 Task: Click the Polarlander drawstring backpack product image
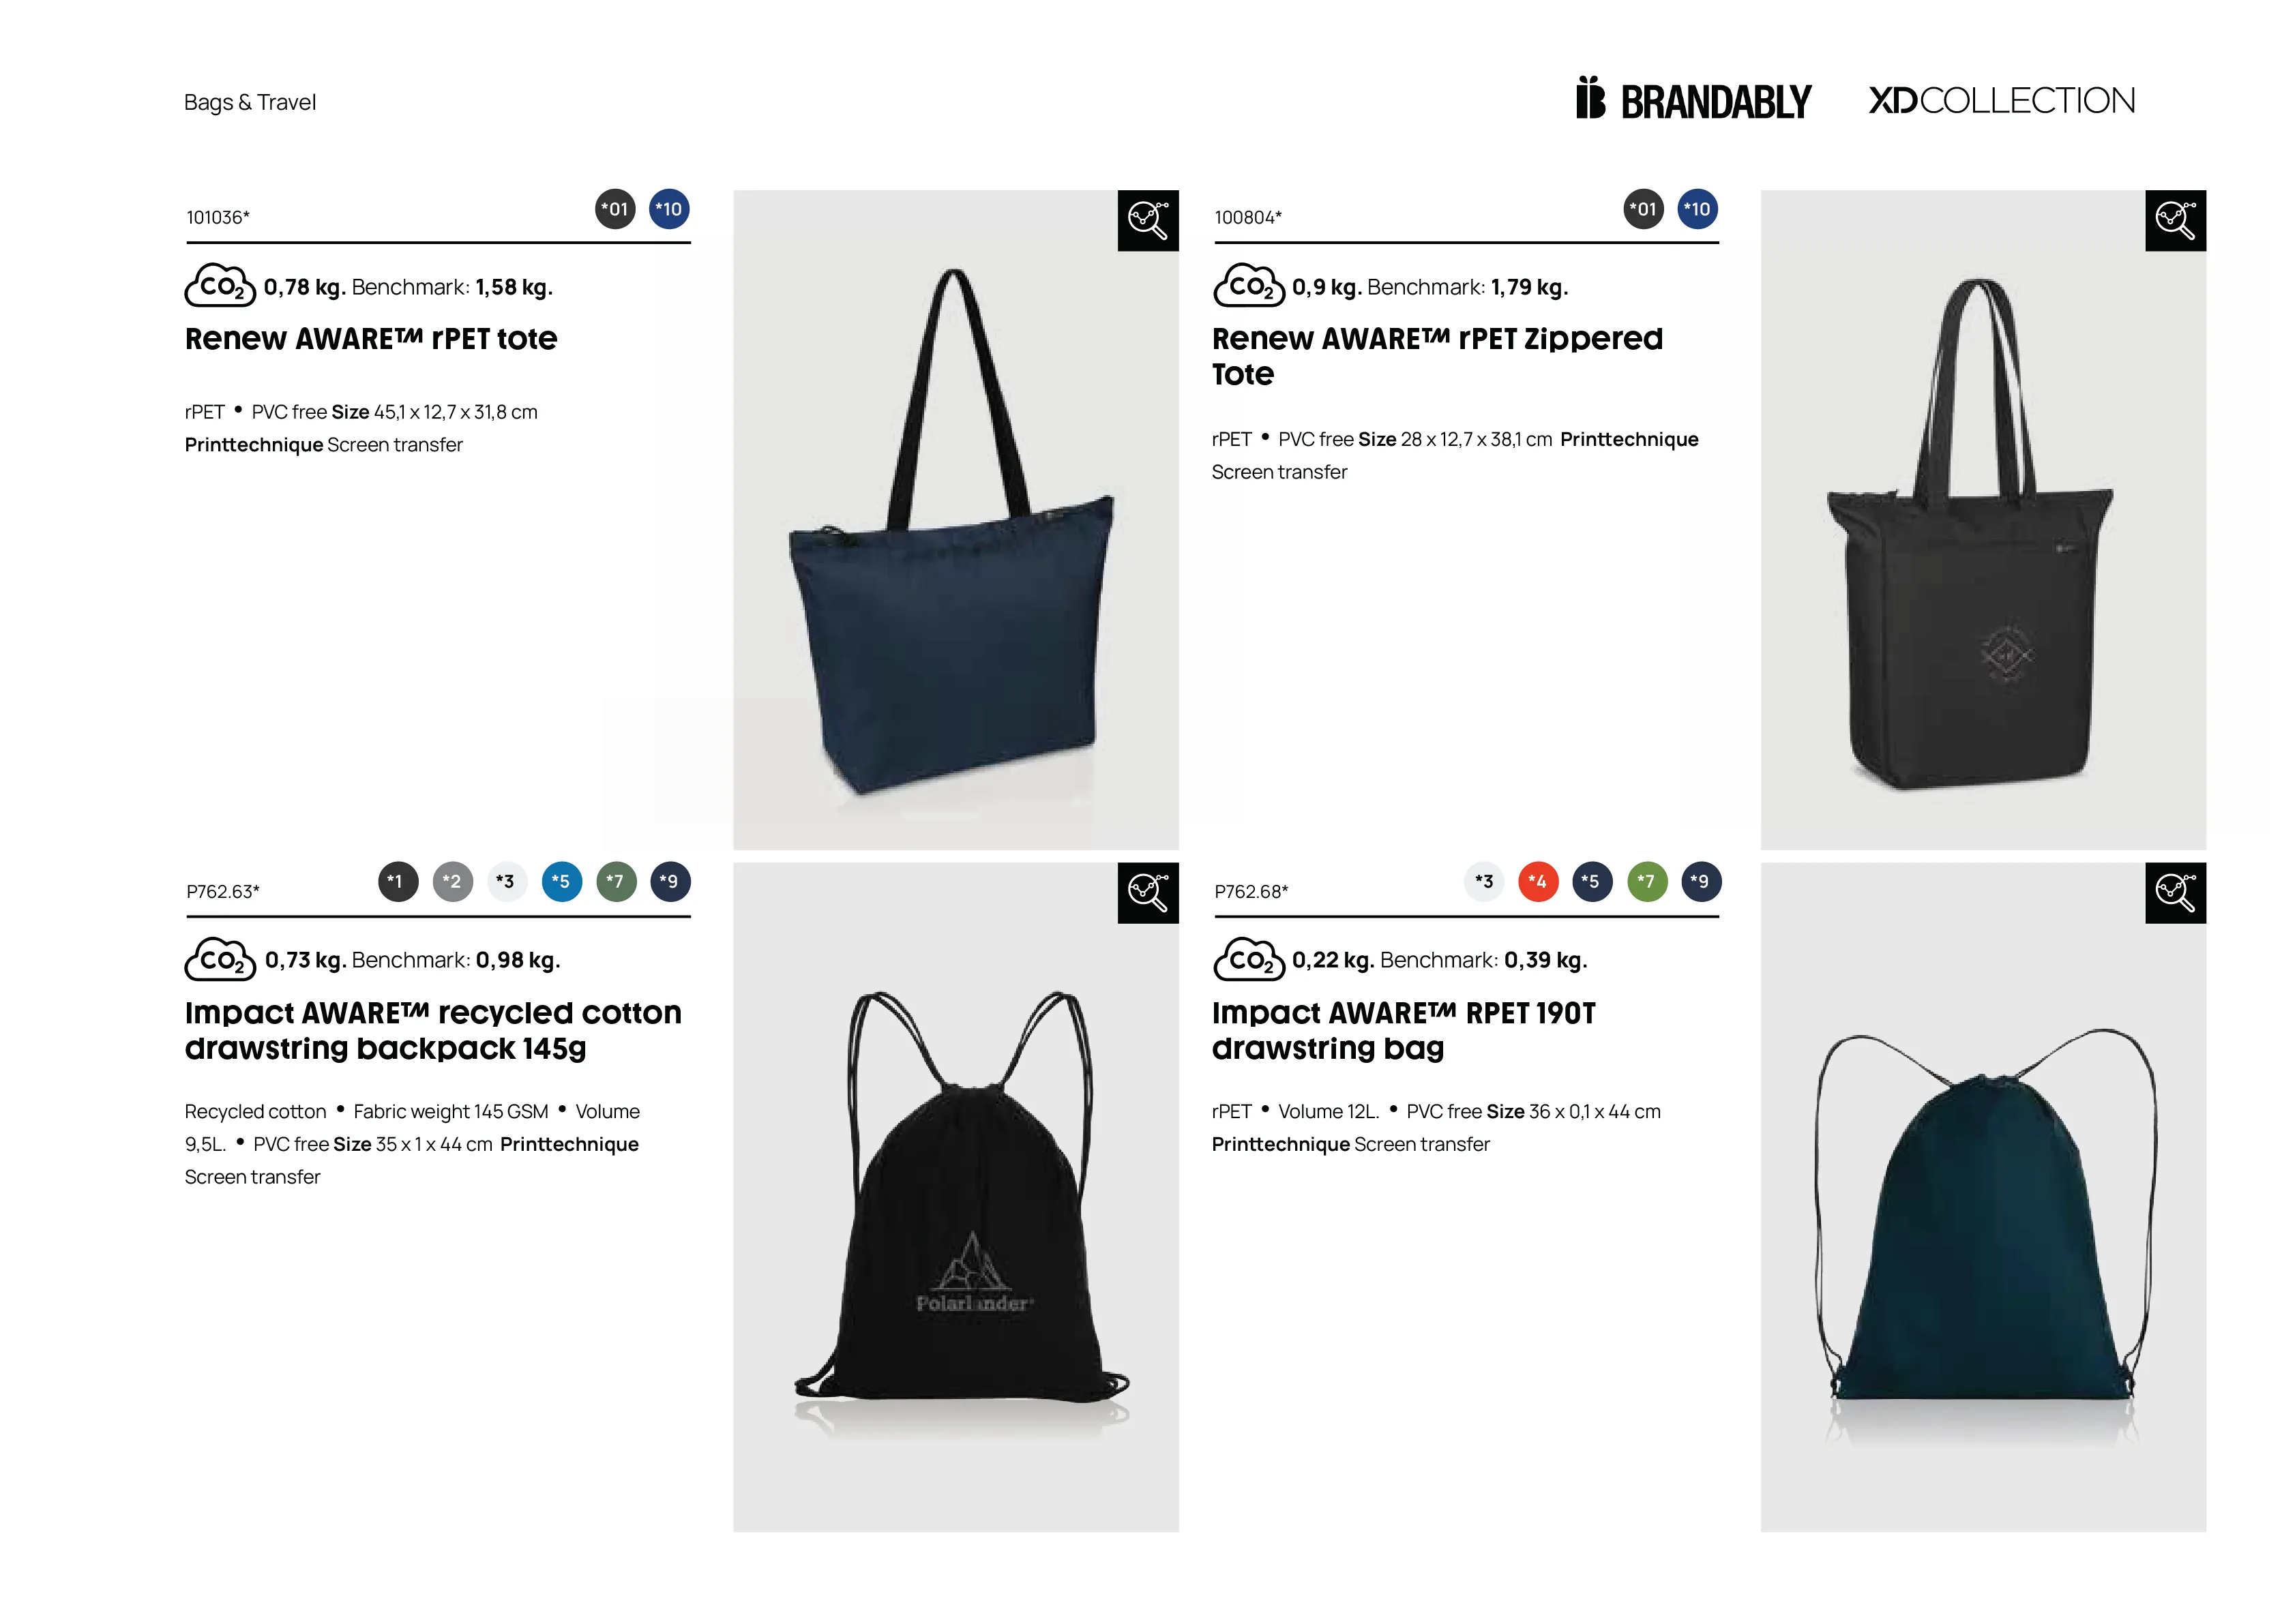point(955,1197)
